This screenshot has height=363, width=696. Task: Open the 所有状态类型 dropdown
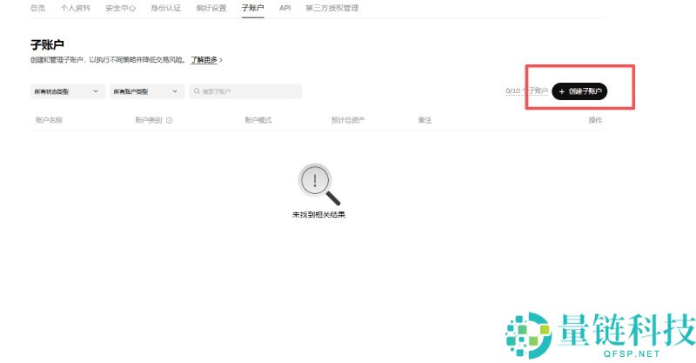pyautogui.click(x=68, y=91)
